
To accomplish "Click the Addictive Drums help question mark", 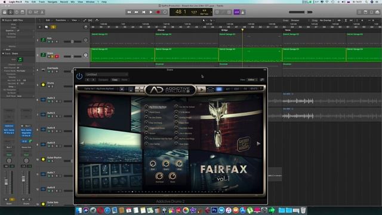I will [261, 89].
